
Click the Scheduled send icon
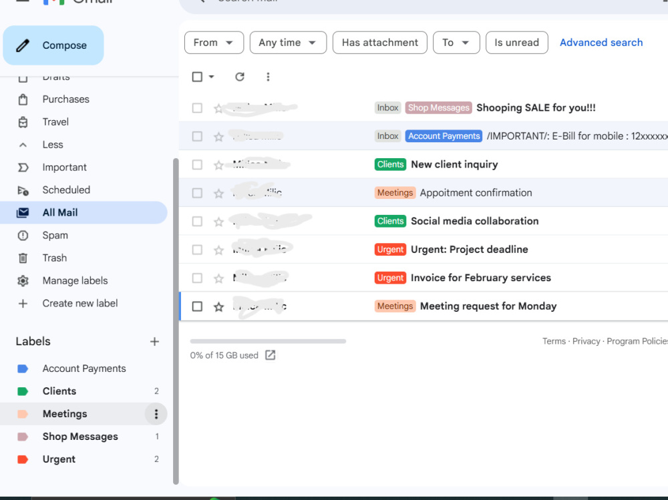(x=23, y=190)
